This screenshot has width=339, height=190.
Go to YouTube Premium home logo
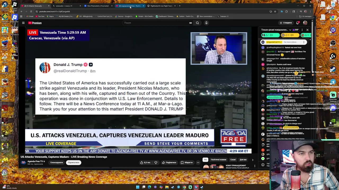tap(35, 23)
